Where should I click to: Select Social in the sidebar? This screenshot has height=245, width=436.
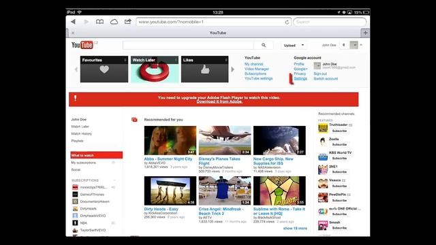point(76,169)
